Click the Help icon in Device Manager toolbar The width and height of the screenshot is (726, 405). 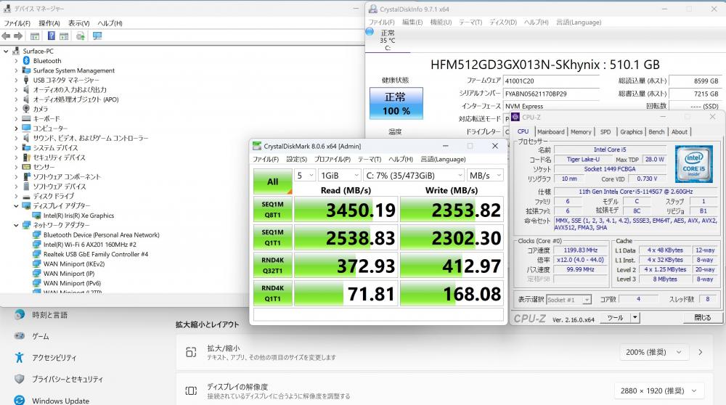52,36
